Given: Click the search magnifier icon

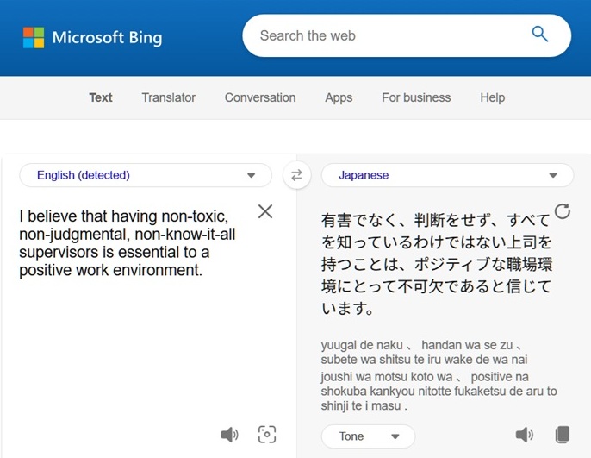Looking at the screenshot, I should pyautogui.click(x=540, y=35).
